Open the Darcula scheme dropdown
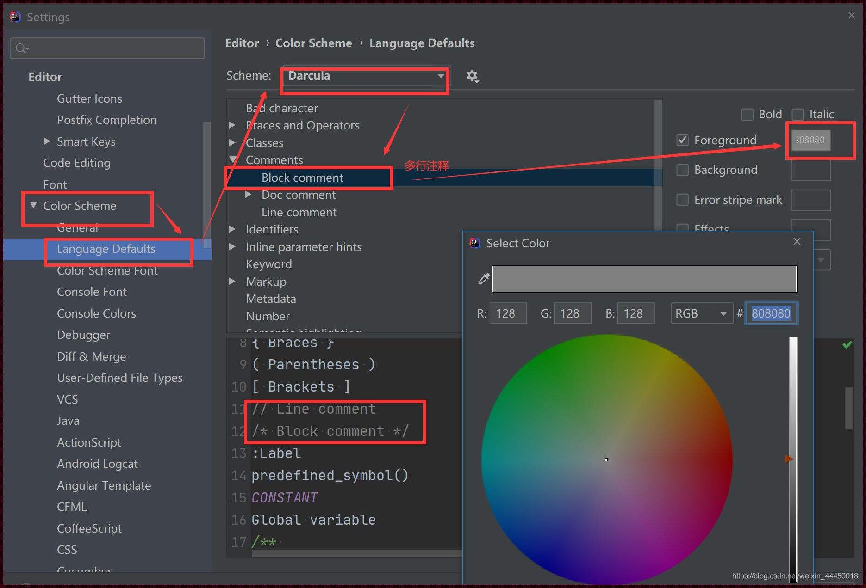Viewport: 866px width, 588px height. [366, 75]
